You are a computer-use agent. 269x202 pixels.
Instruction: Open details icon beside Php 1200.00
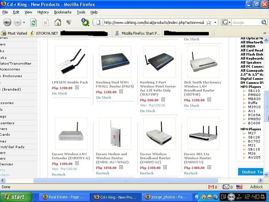[x=77, y=88]
